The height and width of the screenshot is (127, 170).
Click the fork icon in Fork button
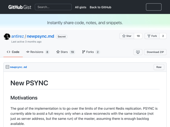pos(149,36)
